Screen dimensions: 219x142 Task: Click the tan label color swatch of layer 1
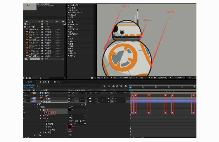pyautogui.click(x=34, y=93)
